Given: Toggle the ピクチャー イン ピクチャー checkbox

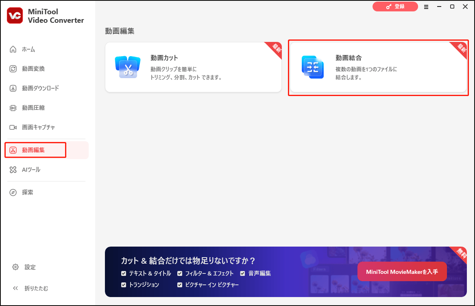Looking at the screenshot, I should tap(180, 284).
